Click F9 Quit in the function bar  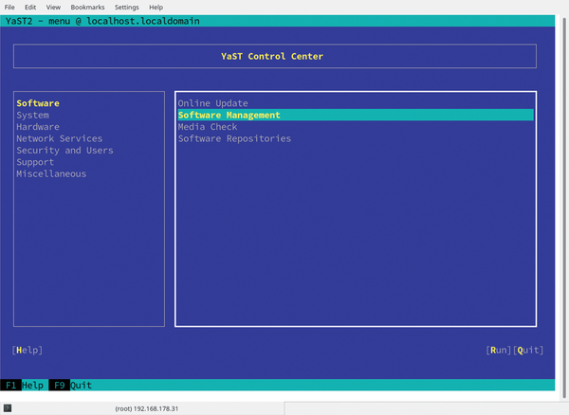tap(70, 385)
